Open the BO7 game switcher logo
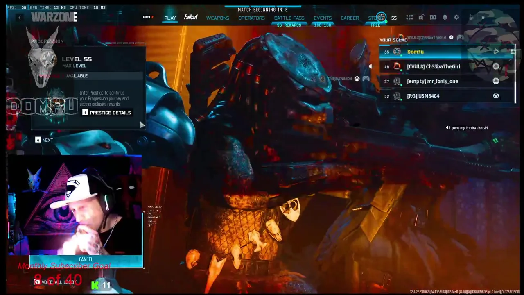 point(148,17)
